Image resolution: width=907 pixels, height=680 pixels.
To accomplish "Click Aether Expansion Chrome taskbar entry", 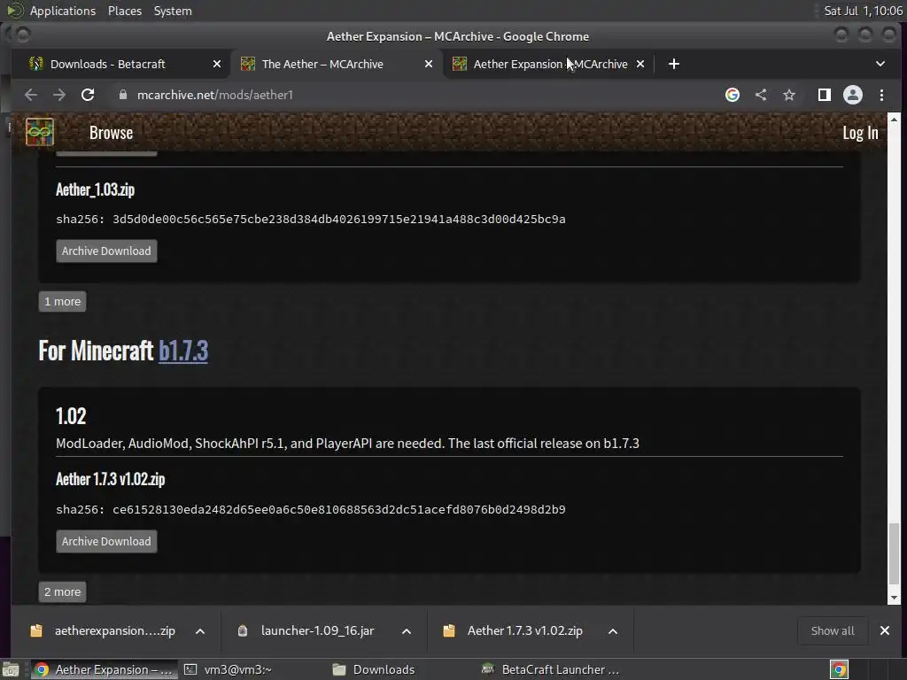I will (105, 669).
